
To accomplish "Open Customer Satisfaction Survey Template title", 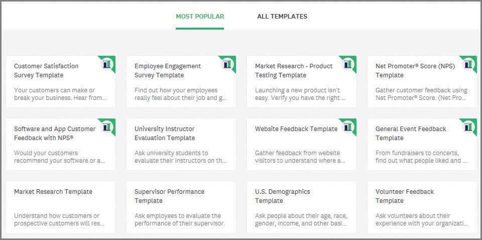I will click(46, 70).
